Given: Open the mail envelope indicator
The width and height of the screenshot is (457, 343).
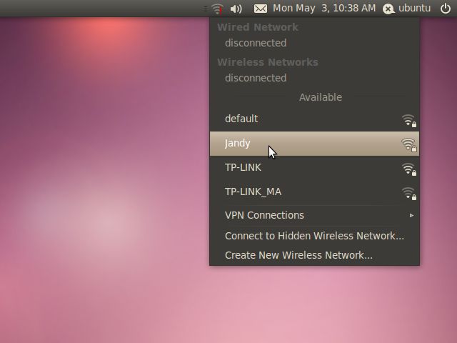Looking at the screenshot, I should (x=260, y=9).
